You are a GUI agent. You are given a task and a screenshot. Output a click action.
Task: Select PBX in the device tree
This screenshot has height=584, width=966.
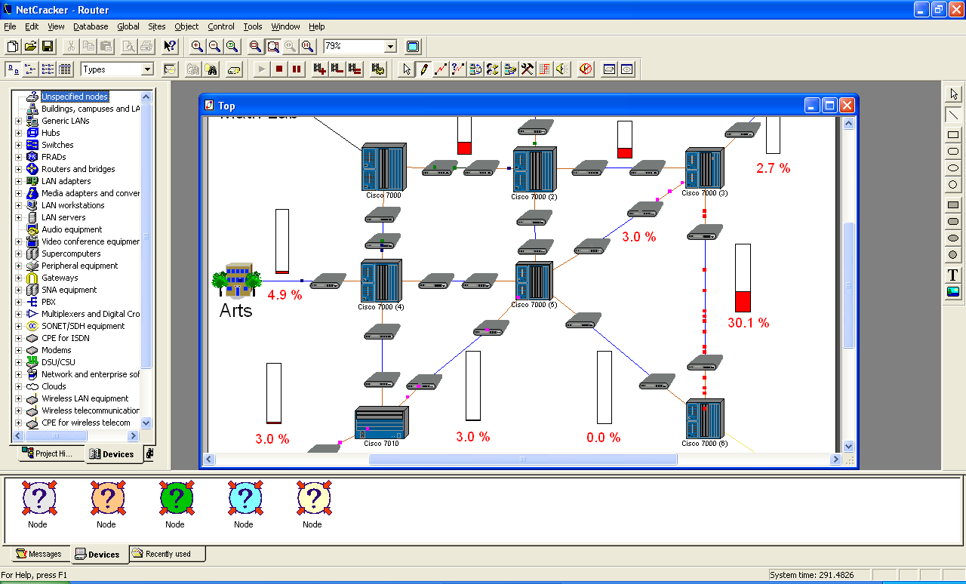click(48, 302)
